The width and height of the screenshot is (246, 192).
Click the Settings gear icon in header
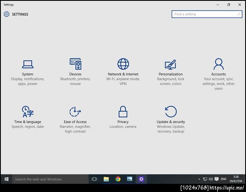point(7,14)
